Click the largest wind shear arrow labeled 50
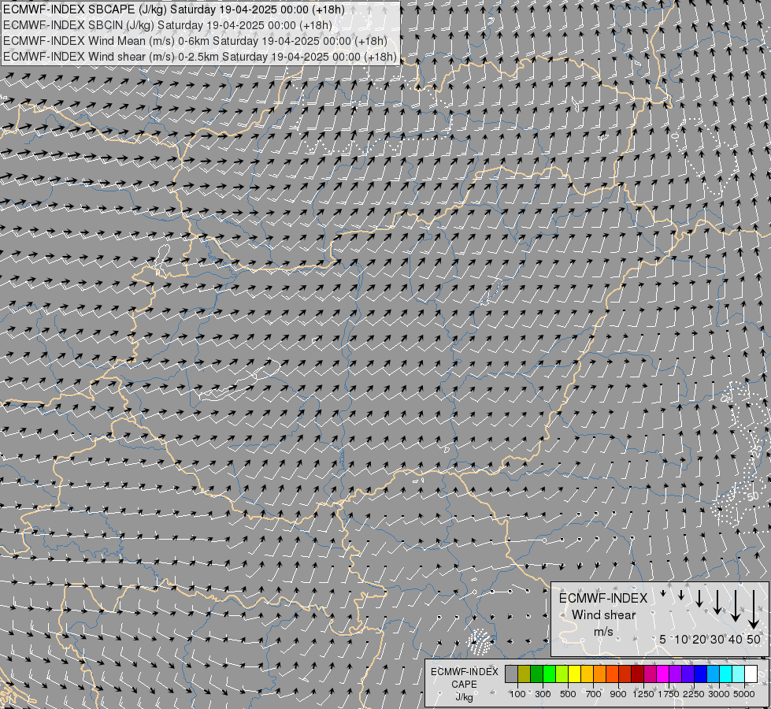The image size is (771, 709). pos(754,610)
